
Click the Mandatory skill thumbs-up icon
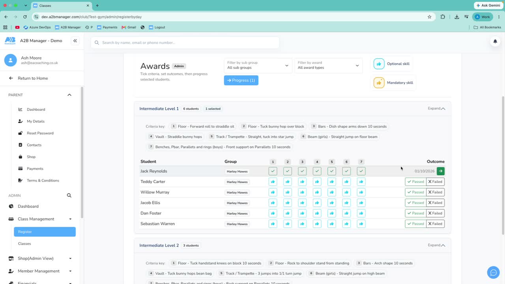click(379, 83)
